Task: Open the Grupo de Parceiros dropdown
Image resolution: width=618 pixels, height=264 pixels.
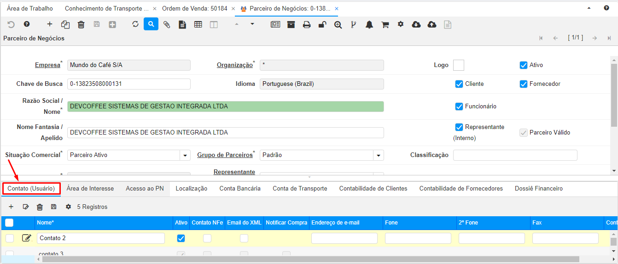Action: pos(379,155)
